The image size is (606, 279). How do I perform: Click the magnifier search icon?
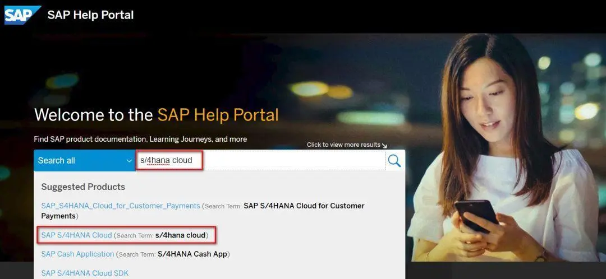pyautogui.click(x=394, y=161)
